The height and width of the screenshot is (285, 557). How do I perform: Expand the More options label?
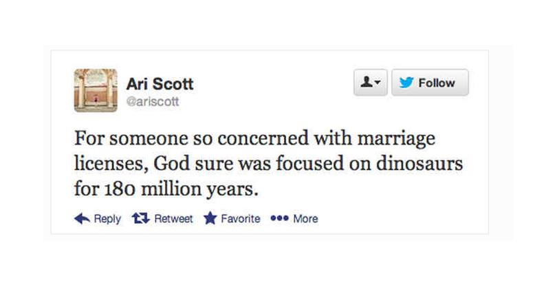pos(305,219)
